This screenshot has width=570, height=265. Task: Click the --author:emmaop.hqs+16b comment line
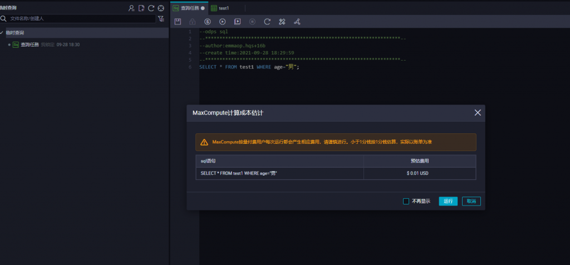click(232, 46)
